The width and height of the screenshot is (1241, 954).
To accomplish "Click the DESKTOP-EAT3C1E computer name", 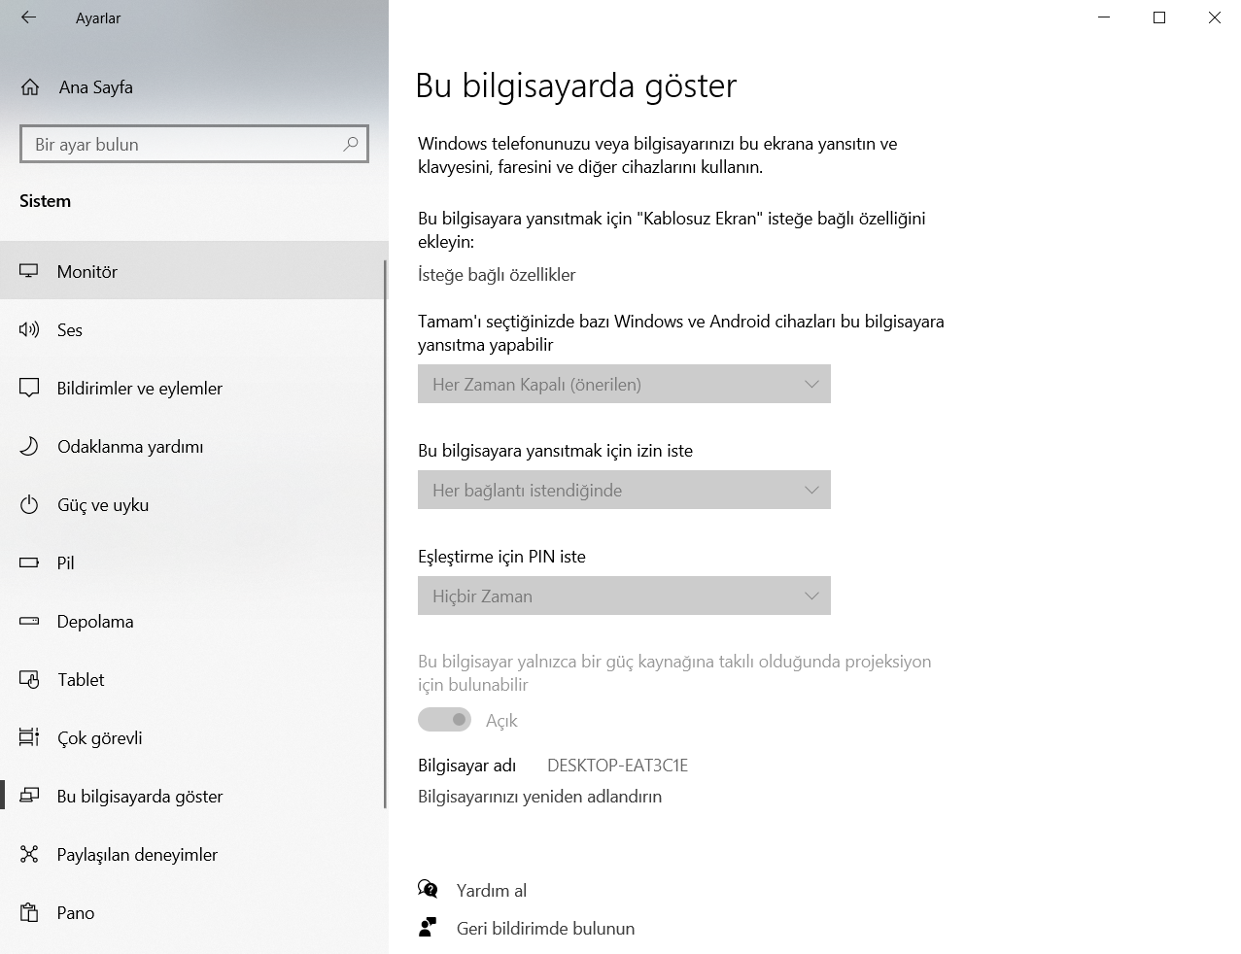I will (617, 766).
